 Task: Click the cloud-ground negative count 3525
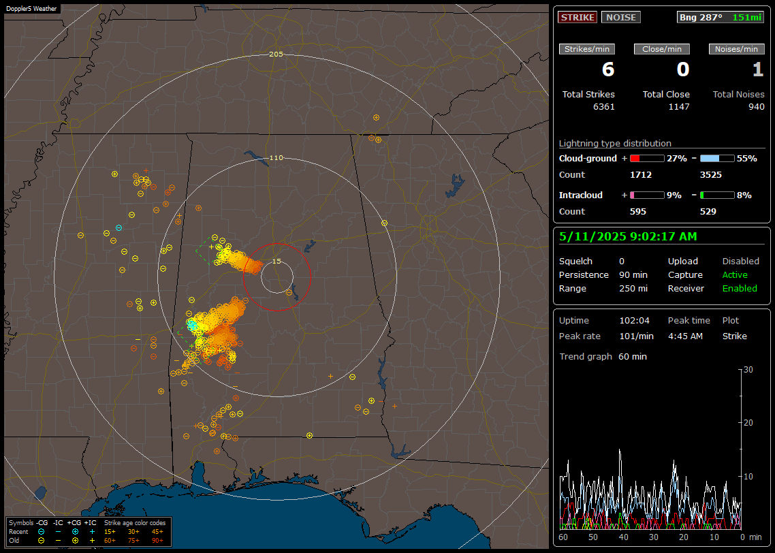point(711,175)
